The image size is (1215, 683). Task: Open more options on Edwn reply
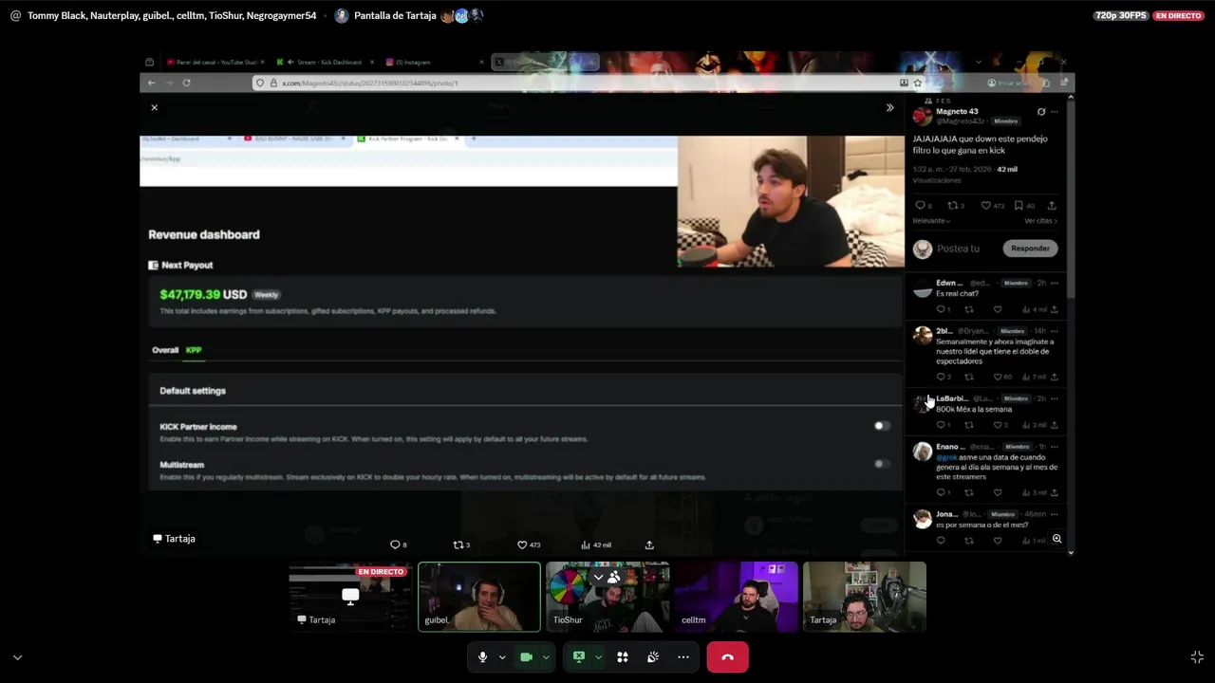(1054, 283)
